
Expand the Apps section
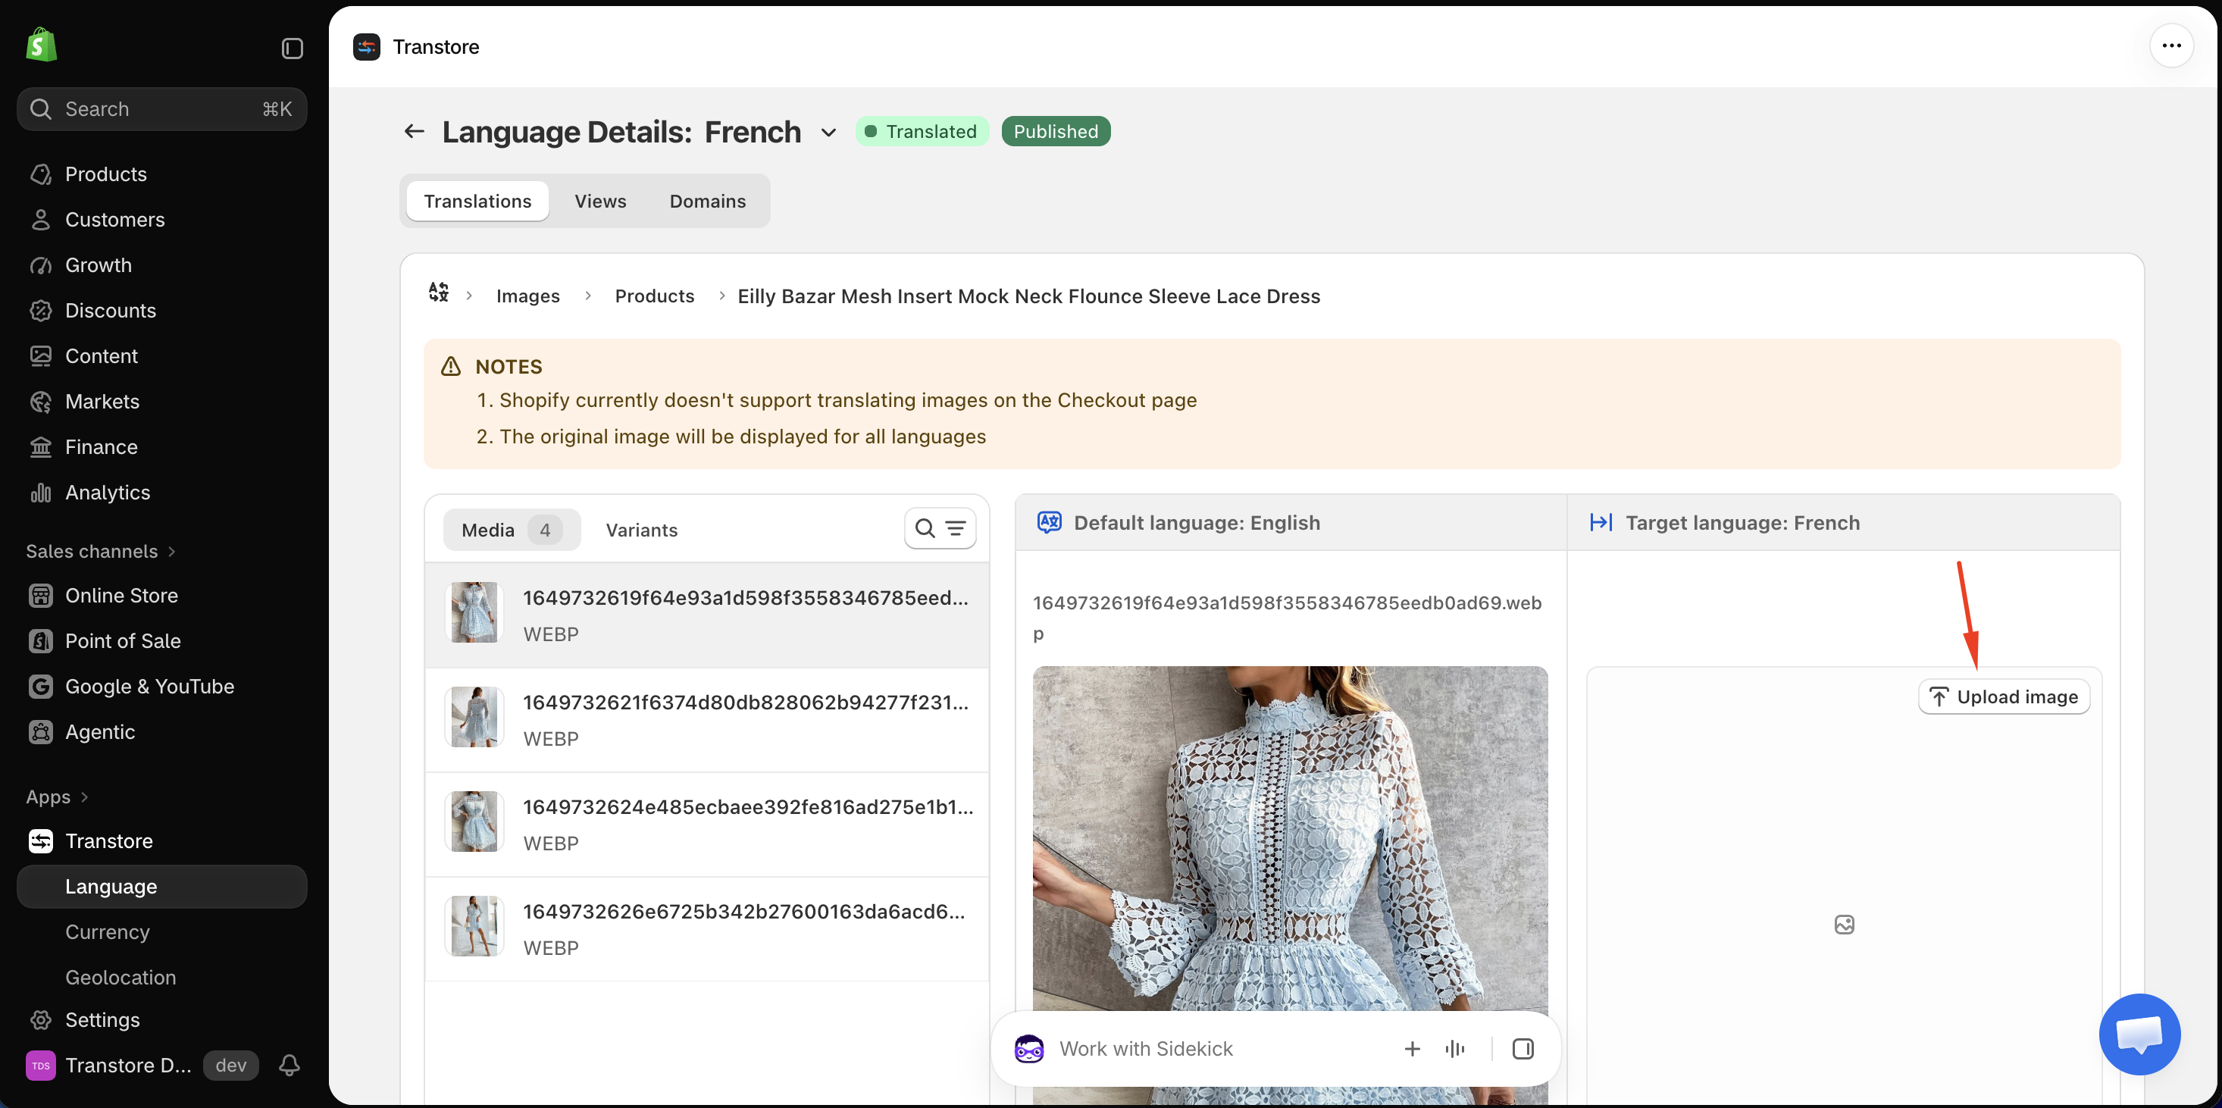[x=57, y=796]
